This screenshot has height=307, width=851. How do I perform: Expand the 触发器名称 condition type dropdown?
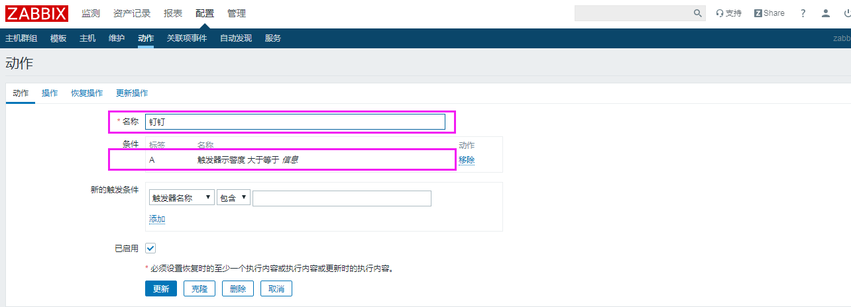click(181, 198)
